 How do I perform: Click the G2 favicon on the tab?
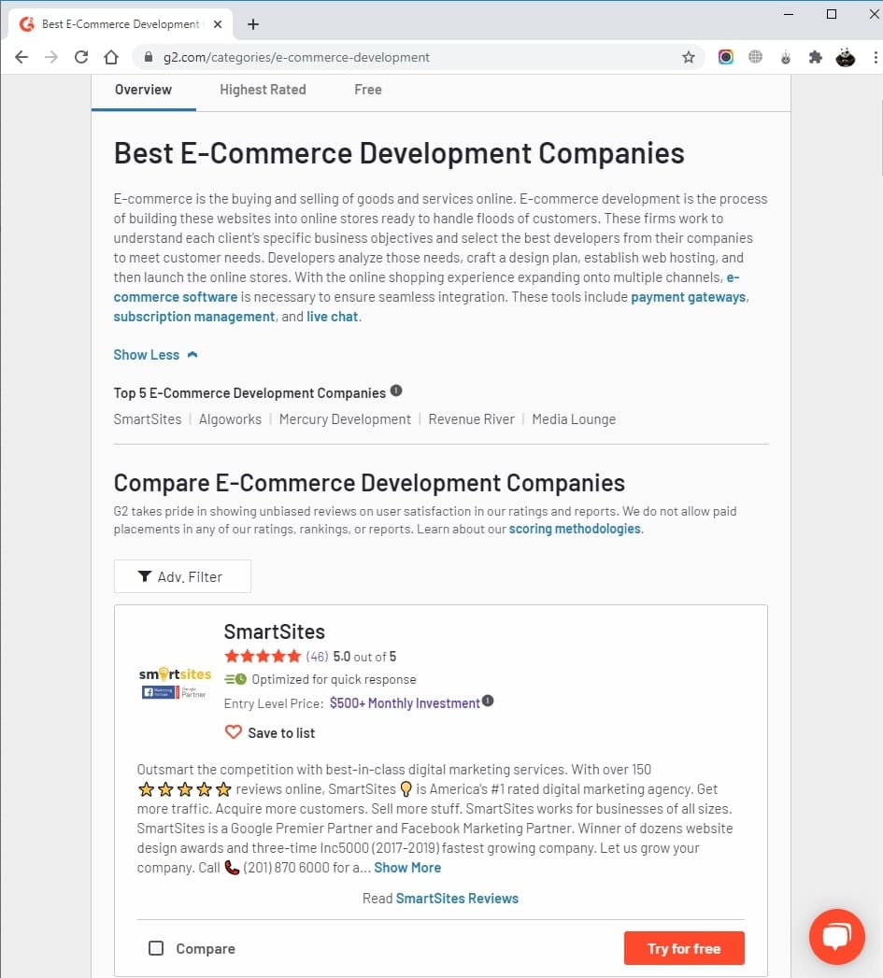(27, 24)
